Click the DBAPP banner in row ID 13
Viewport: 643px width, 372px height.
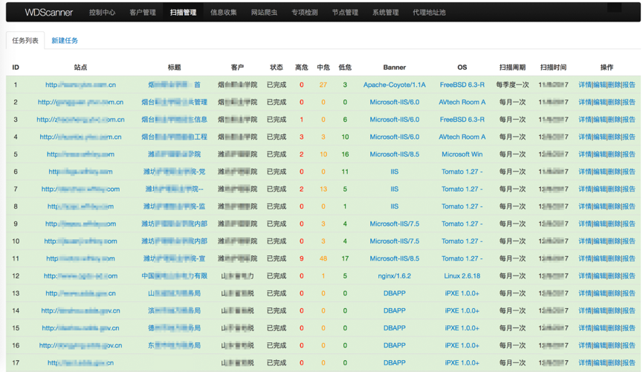pos(395,293)
